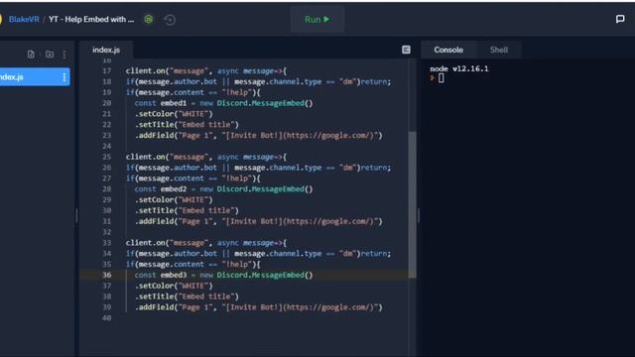Click the 'const embed3' code line
635x357 pixels.
tap(223, 275)
